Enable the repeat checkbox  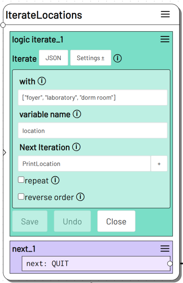click(x=21, y=180)
